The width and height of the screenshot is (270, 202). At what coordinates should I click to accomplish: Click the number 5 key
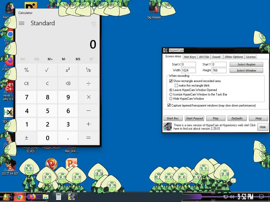pos(47,111)
